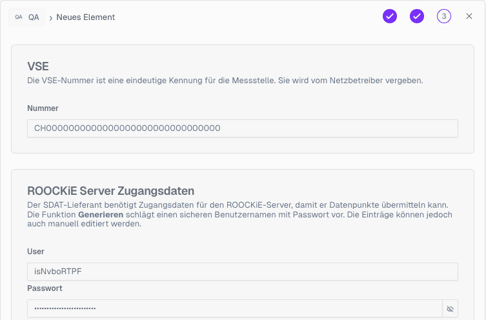This screenshot has width=486, height=320.
Task: Close the Neues Element dialog
Action: [x=469, y=16]
